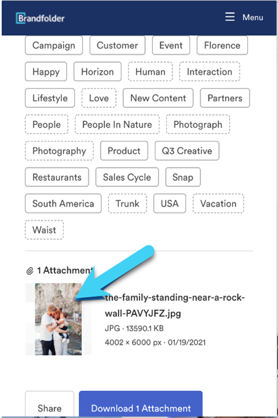Viewport: 278px width, 418px height.
Task: Select the New Content tag
Action: (158, 98)
